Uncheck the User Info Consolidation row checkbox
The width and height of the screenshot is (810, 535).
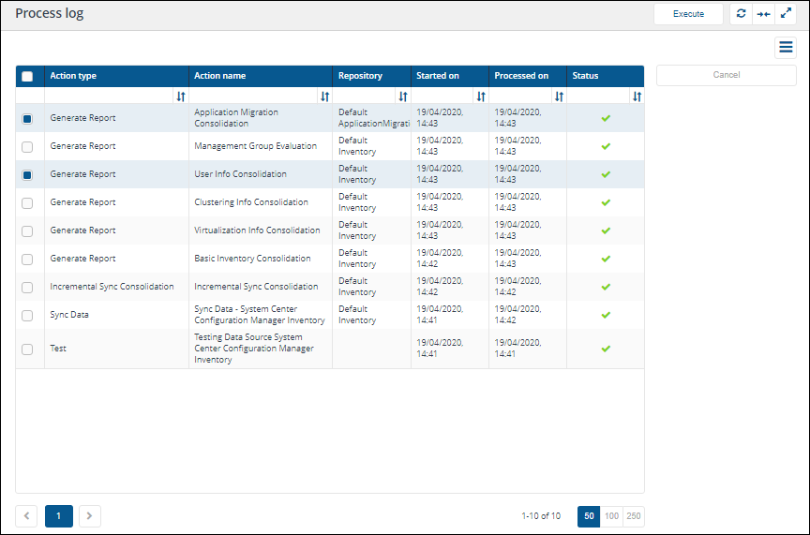pos(27,174)
